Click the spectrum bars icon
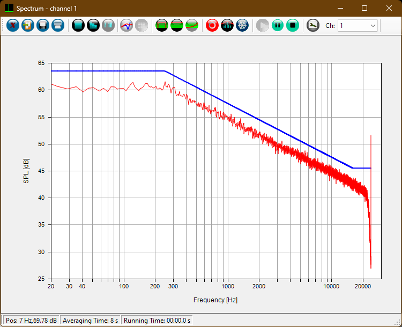 point(227,25)
